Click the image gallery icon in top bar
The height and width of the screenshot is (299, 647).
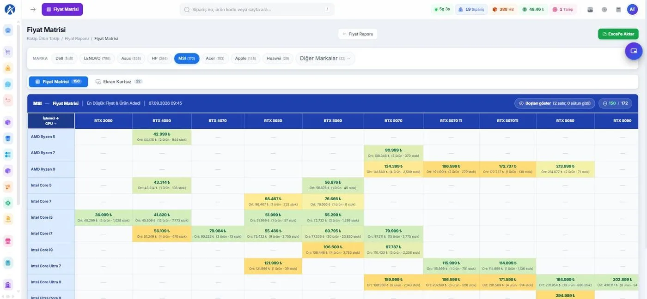[x=590, y=9]
